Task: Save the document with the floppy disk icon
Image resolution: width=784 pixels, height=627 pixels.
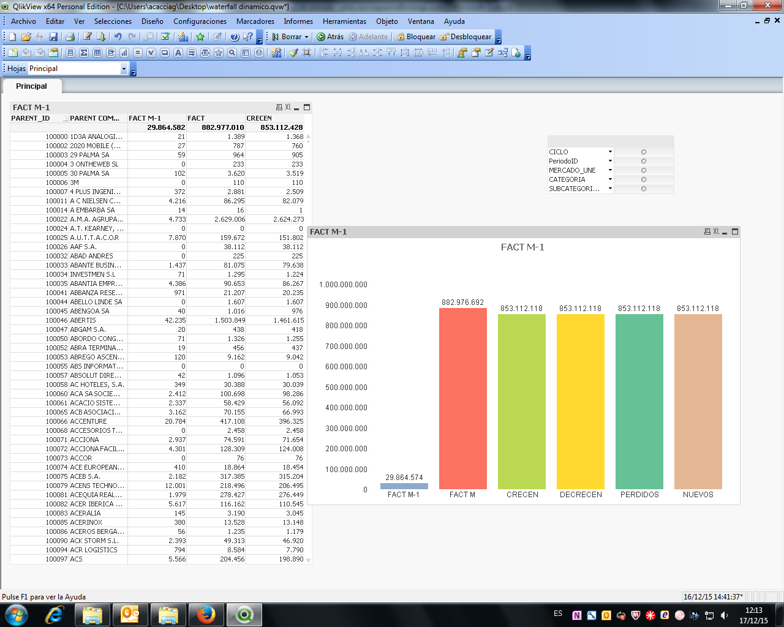Action: point(53,37)
